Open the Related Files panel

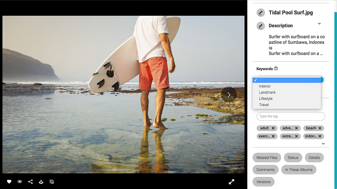click(267, 157)
